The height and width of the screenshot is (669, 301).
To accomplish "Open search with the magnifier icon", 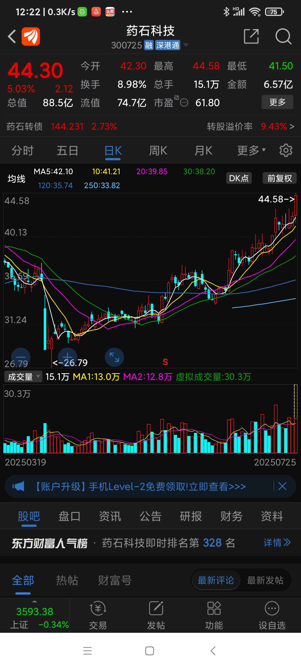I will point(283,36).
